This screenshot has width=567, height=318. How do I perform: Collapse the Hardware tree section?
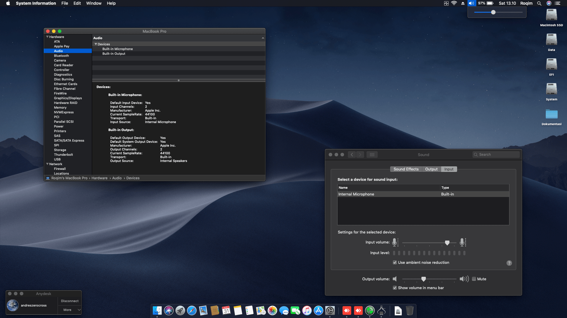47,37
